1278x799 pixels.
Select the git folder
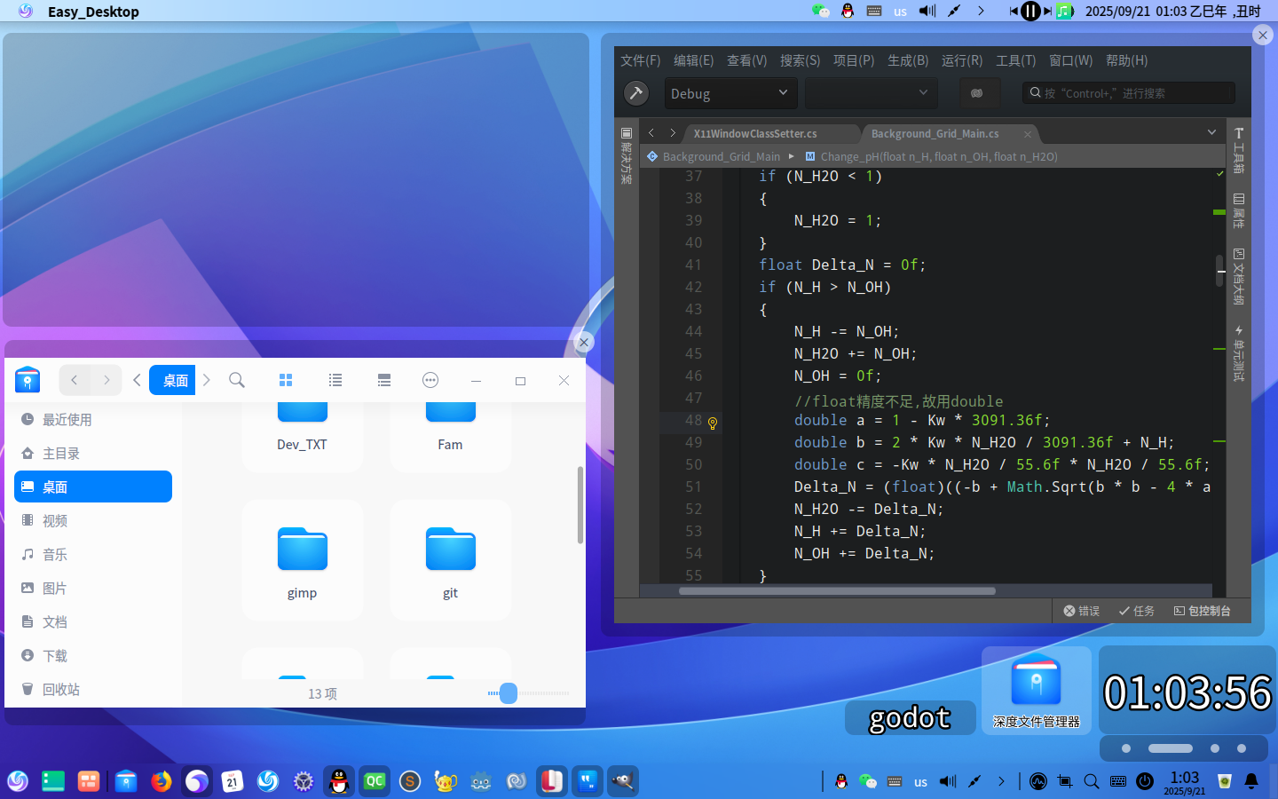(x=450, y=560)
